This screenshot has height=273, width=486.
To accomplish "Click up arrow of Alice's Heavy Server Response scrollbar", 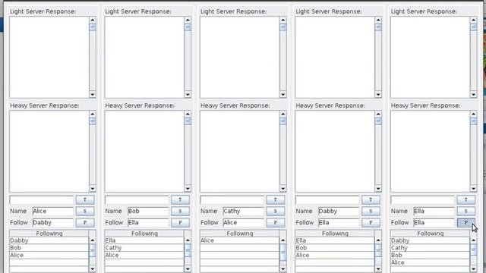I will 93,115.
